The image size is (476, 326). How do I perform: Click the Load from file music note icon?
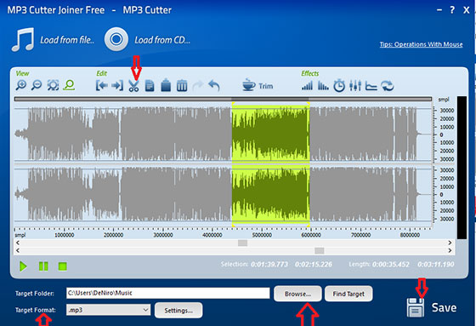(x=23, y=39)
